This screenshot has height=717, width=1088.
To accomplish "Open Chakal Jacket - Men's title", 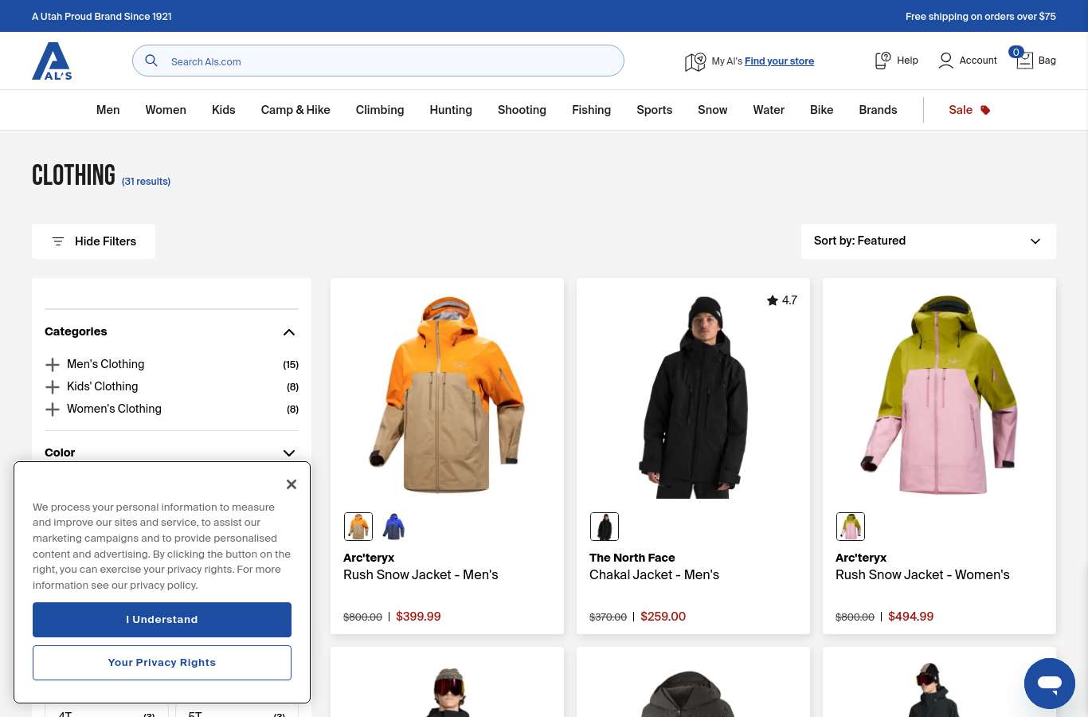I will pos(654,575).
